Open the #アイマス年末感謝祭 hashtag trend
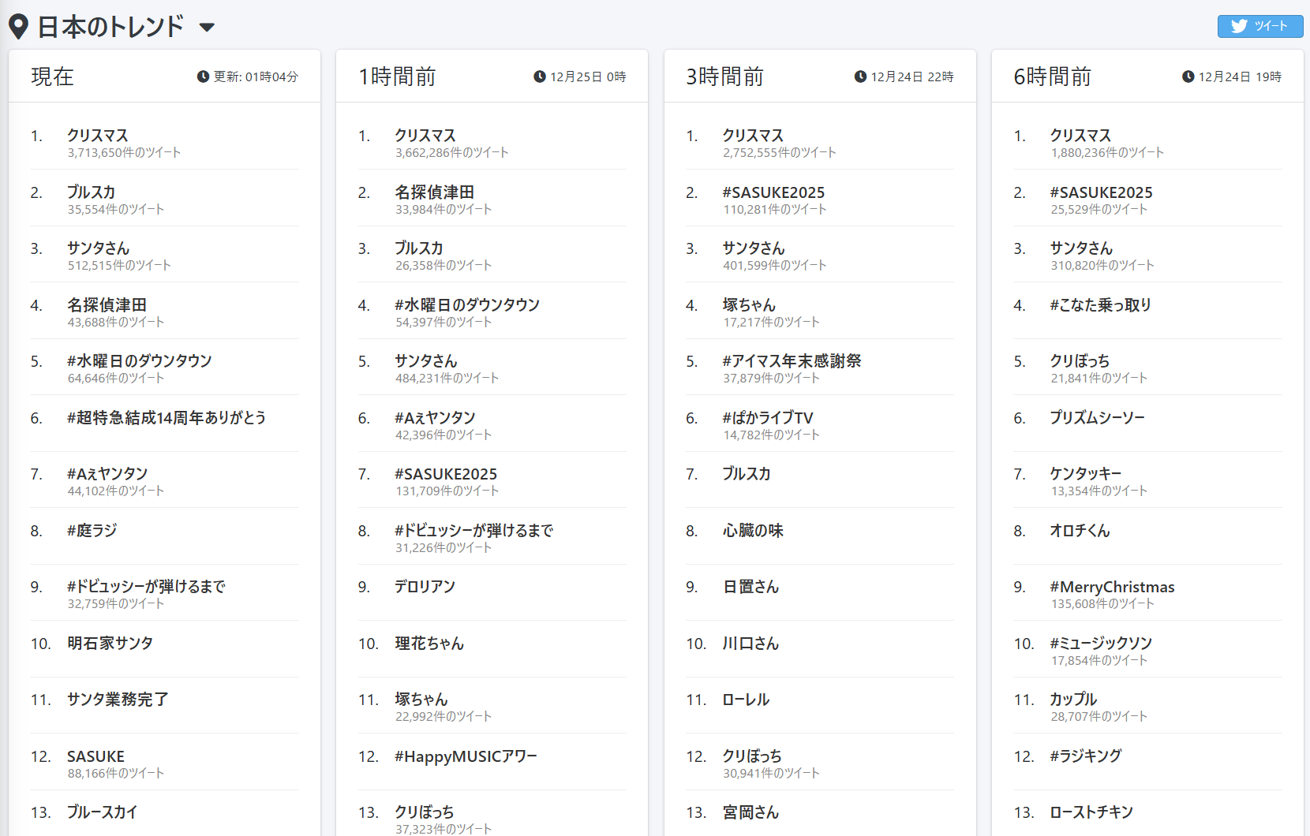1310x836 pixels. pos(792,361)
